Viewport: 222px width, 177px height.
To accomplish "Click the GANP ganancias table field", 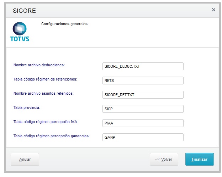I will (143, 137).
